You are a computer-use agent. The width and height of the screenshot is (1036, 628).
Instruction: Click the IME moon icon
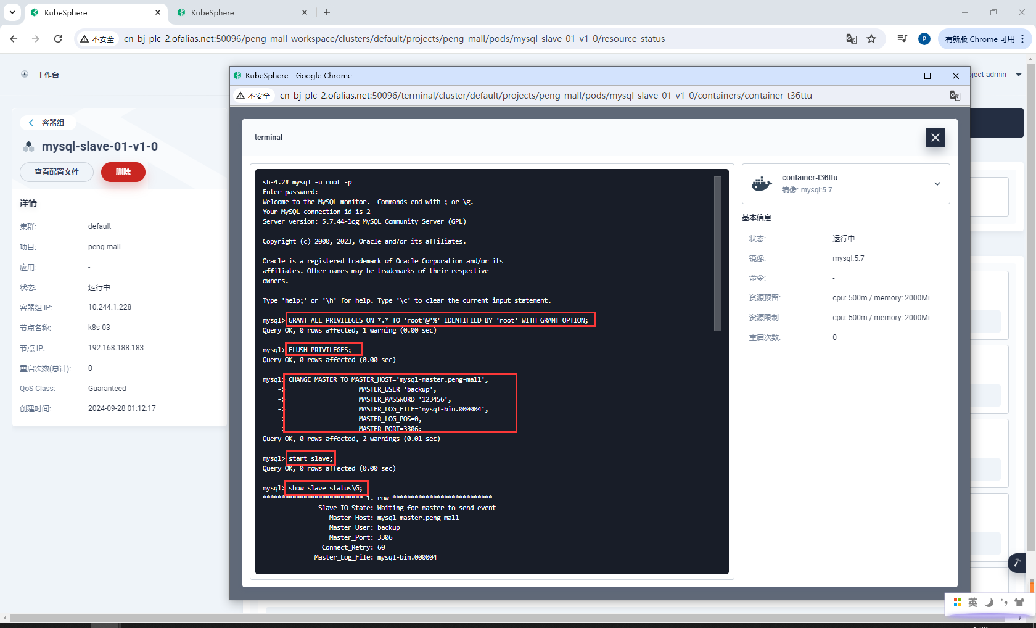989,602
